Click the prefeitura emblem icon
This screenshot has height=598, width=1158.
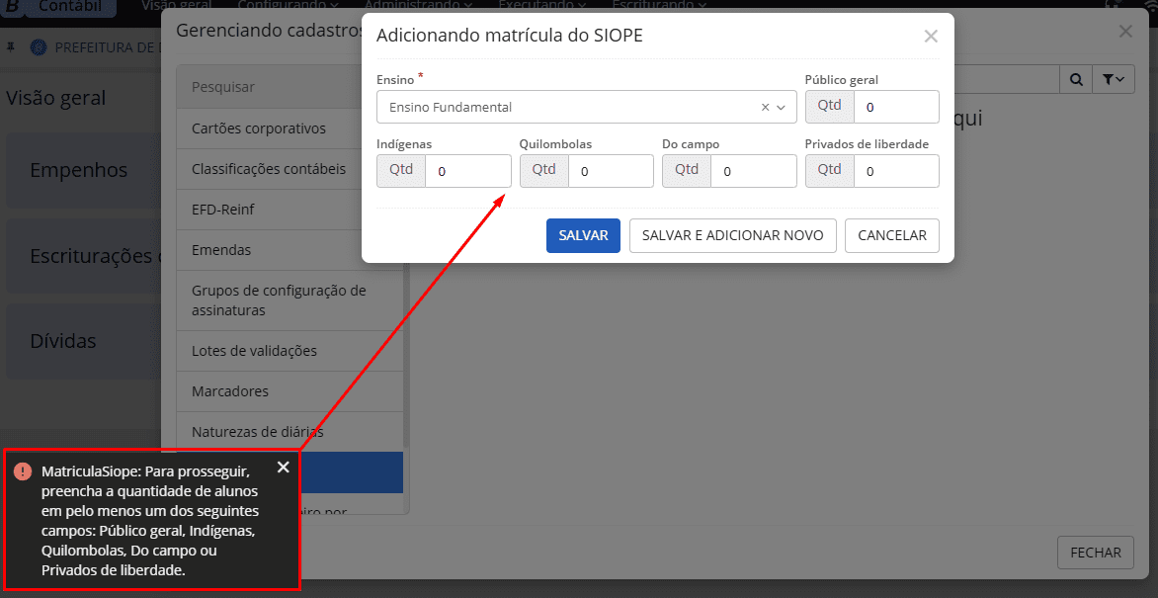pos(38,47)
